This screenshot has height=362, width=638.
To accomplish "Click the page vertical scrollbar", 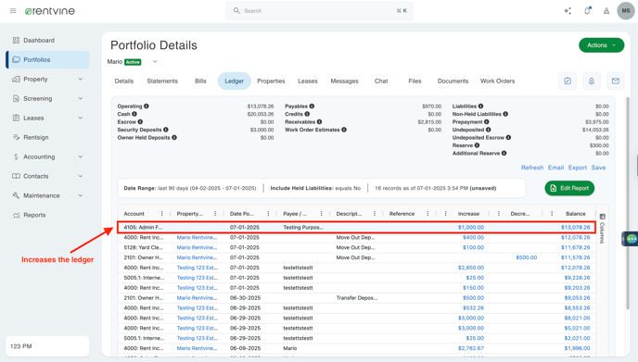I will 629,203.
